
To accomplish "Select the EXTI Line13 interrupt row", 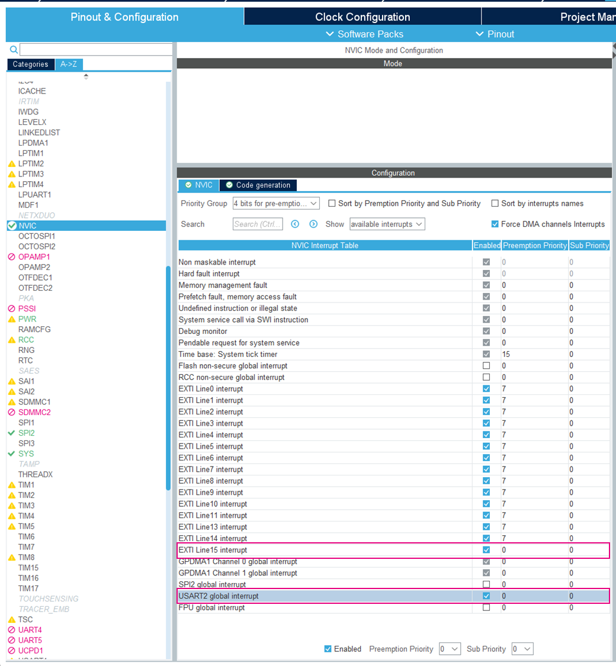I will [x=394, y=527].
